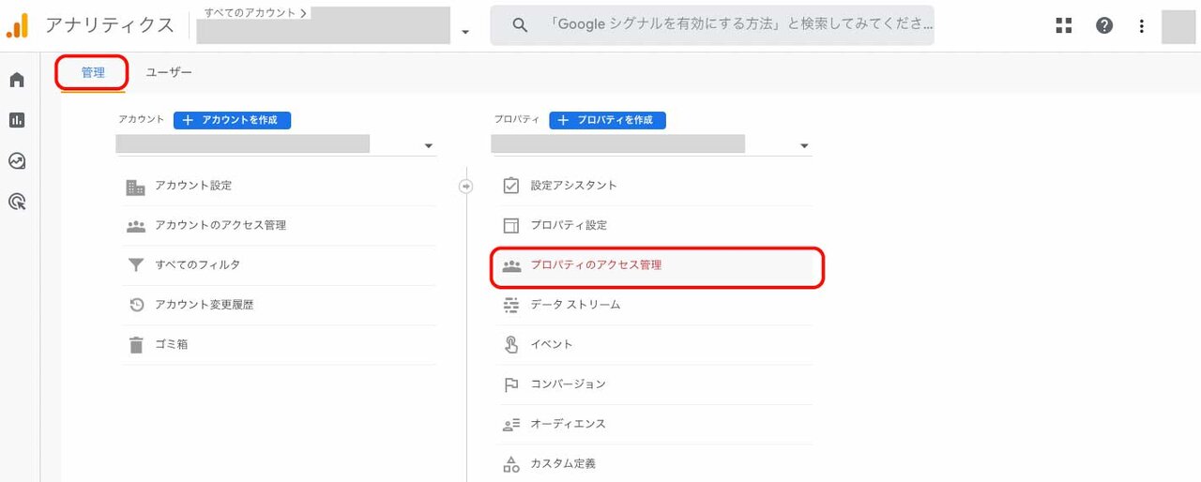Open アカウント変更履歴 in the account column
The height and width of the screenshot is (482, 1201).
[x=277, y=305]
